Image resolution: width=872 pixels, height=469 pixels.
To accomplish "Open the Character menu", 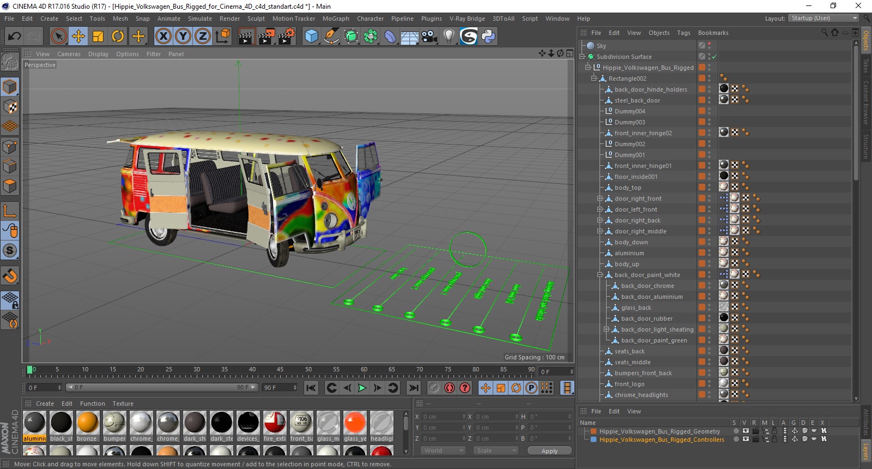I will (x=370, y=19).
